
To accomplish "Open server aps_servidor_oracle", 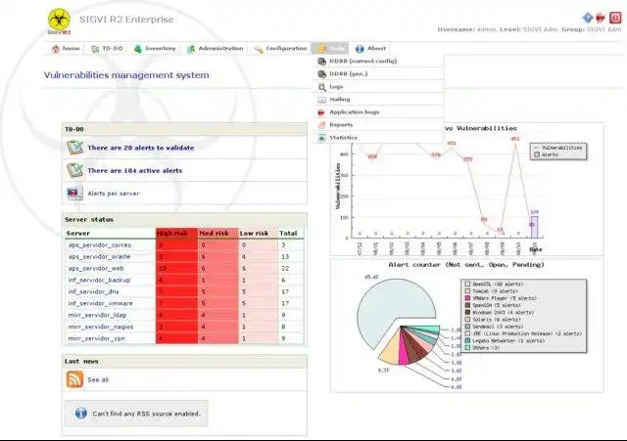I will pos(99,256).
